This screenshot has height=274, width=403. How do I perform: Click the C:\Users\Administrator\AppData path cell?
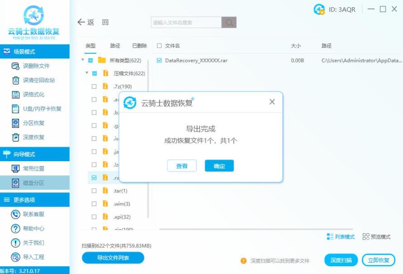tap(362, 60)
